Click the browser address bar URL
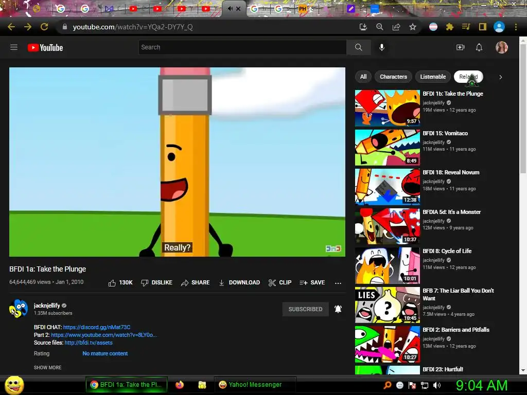527x395 pixels. [x=133, y=27]
